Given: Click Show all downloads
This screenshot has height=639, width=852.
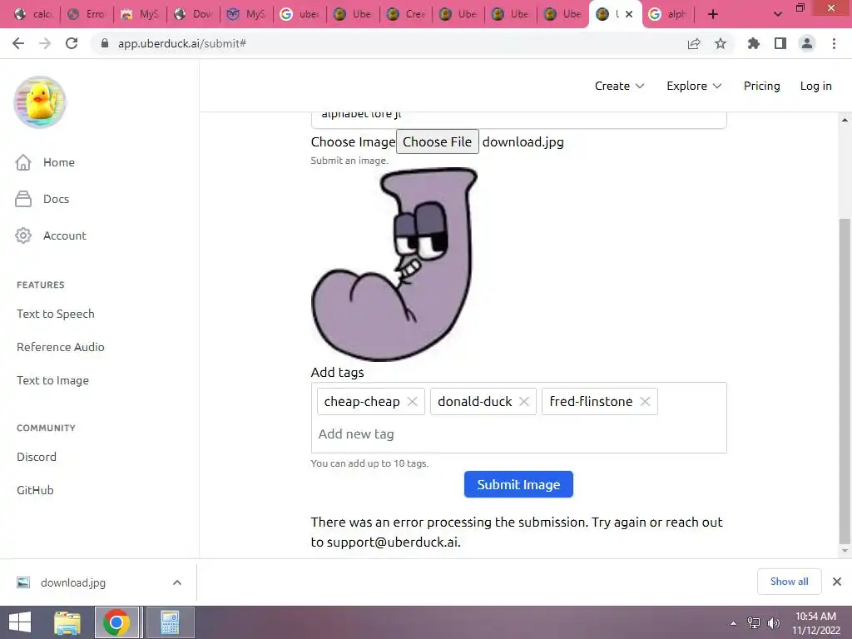Looking at the screenshot, I should (789, 582).
